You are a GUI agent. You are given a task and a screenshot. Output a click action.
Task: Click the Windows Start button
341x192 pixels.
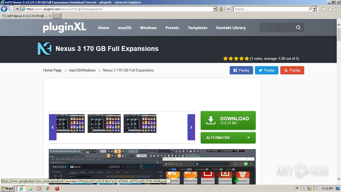point(7,189)
